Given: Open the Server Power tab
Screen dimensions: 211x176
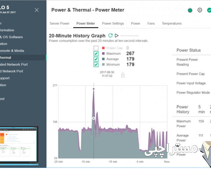Looking at the screenshot, I should click(59, 24).
